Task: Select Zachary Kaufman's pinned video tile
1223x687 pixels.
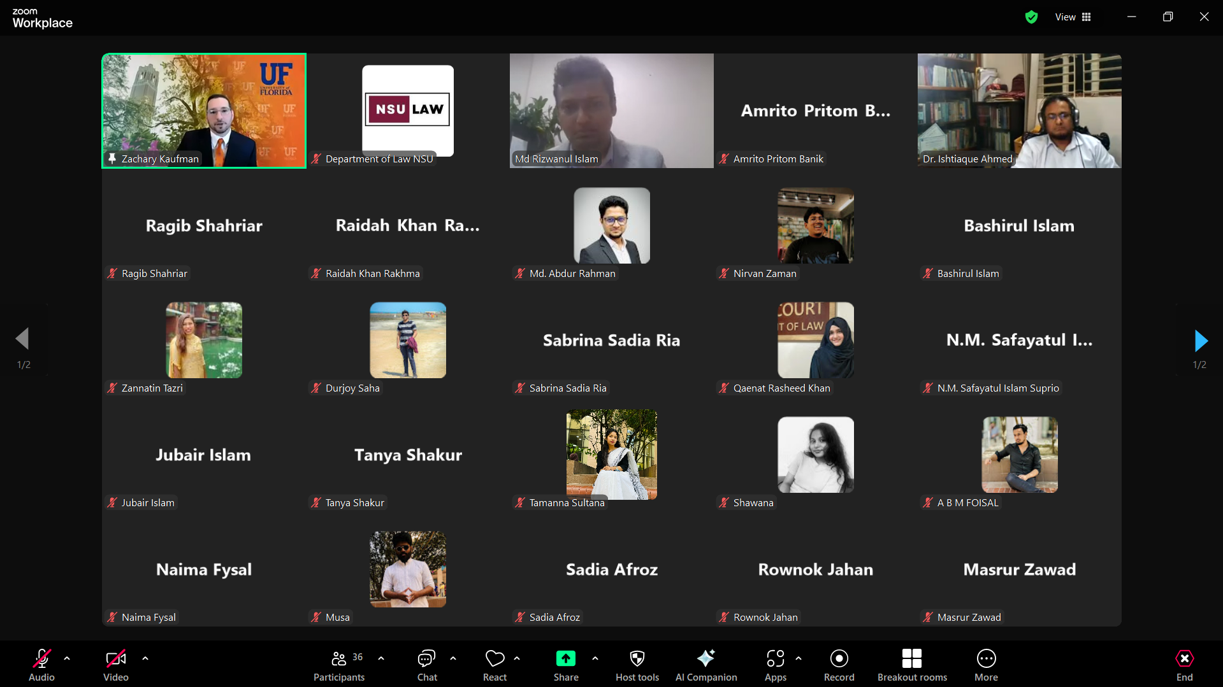Action: tap(204, 111)
